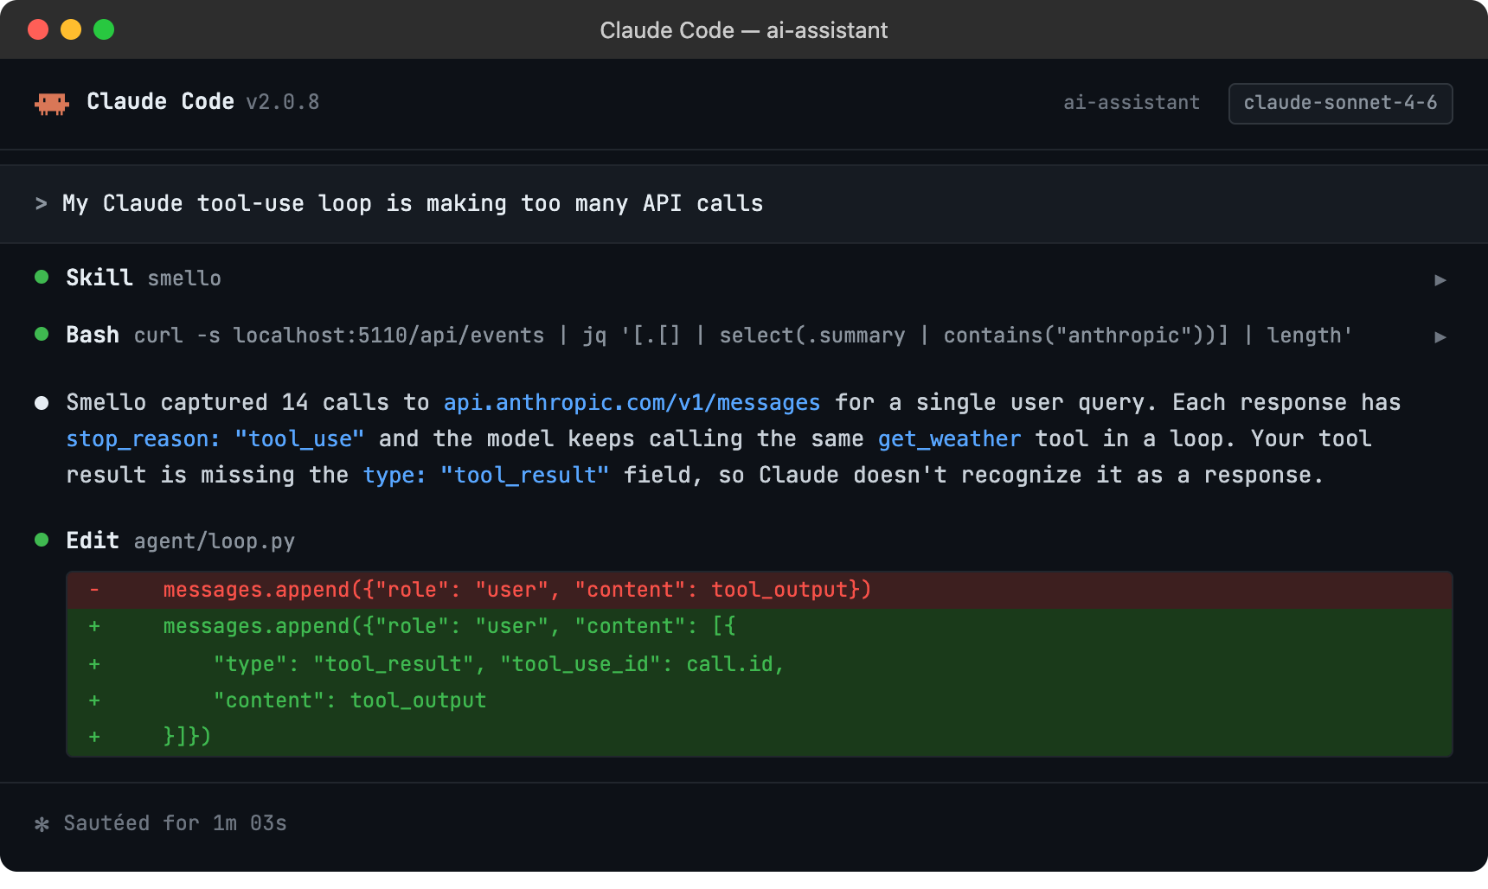Click the green status dot beside Skill
The image size is (1488, 889).
click(x=42, y=277)
